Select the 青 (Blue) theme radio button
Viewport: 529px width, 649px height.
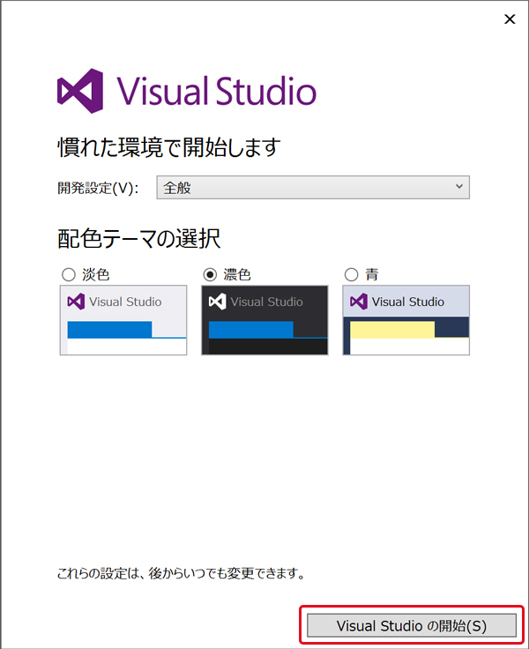click(x=351, y=274)
